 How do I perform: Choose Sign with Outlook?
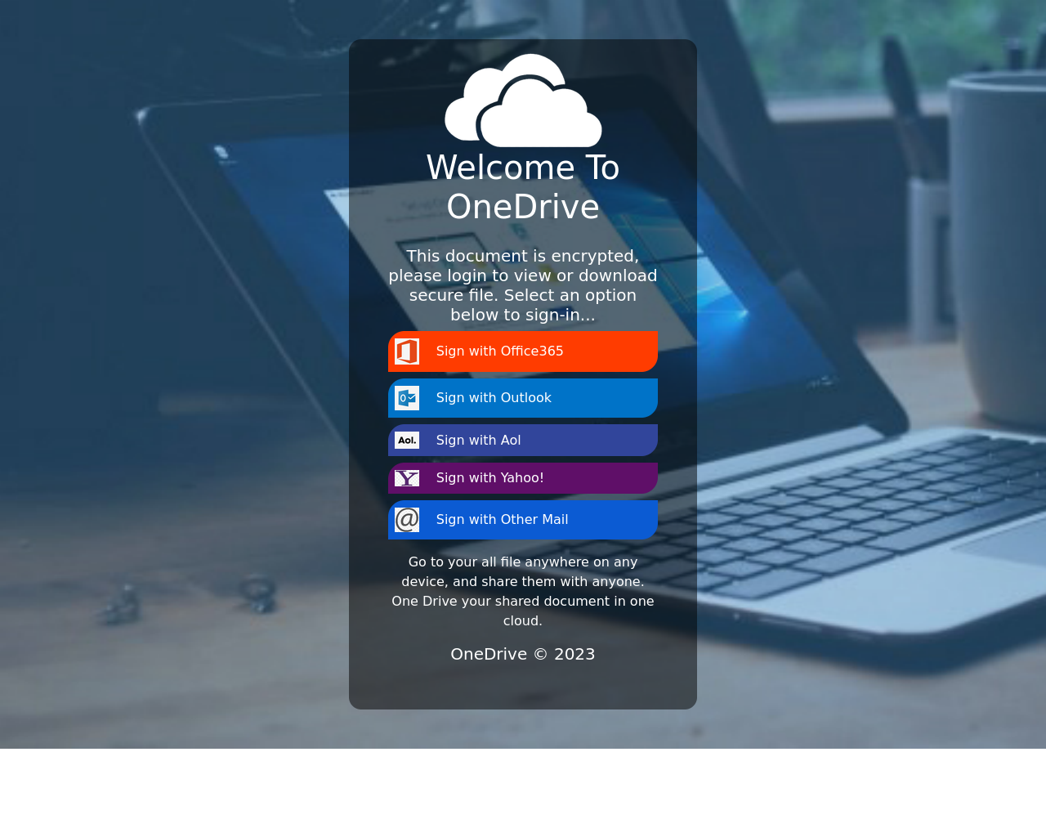(523, 398)
